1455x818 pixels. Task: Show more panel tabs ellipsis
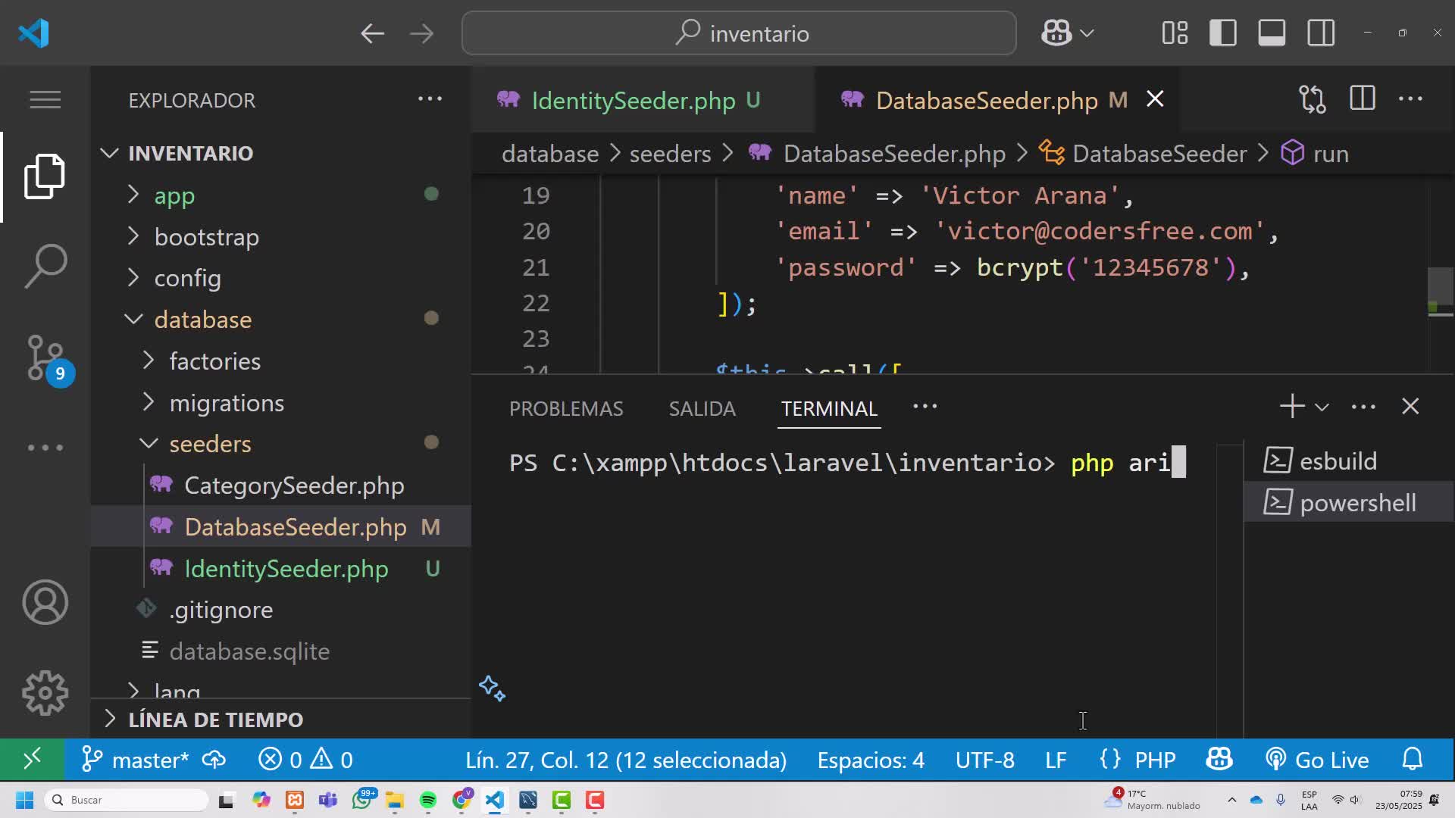[x=925, y=407]
